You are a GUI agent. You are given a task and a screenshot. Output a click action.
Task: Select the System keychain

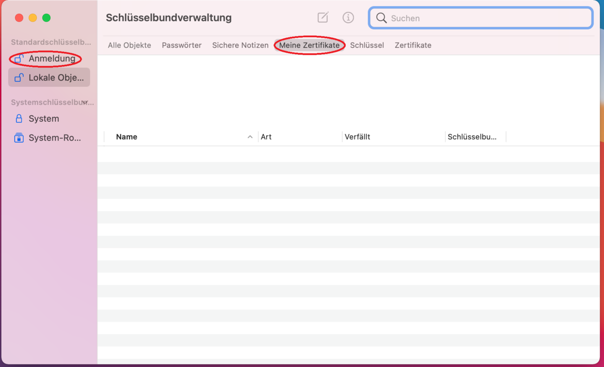49,118
